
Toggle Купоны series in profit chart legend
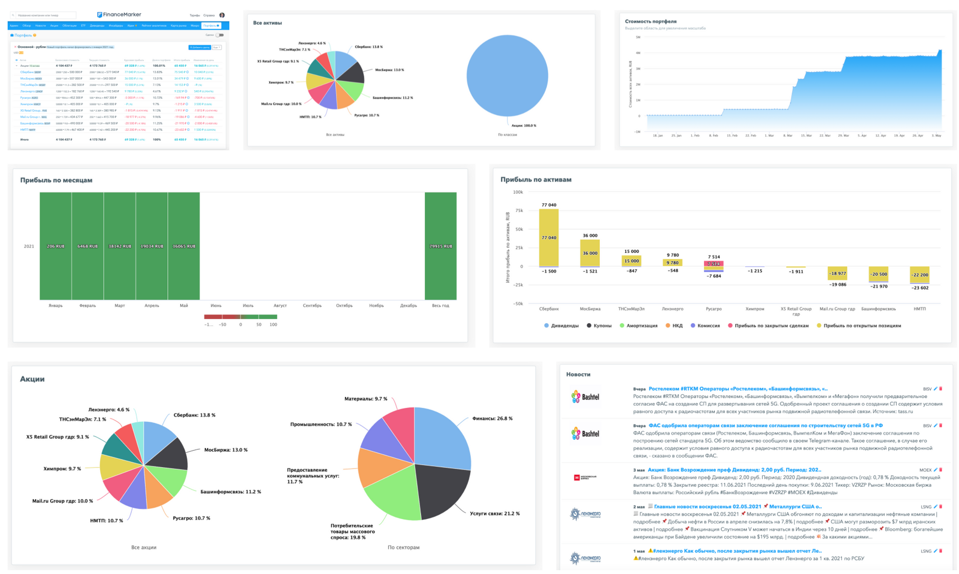[599, 326]
